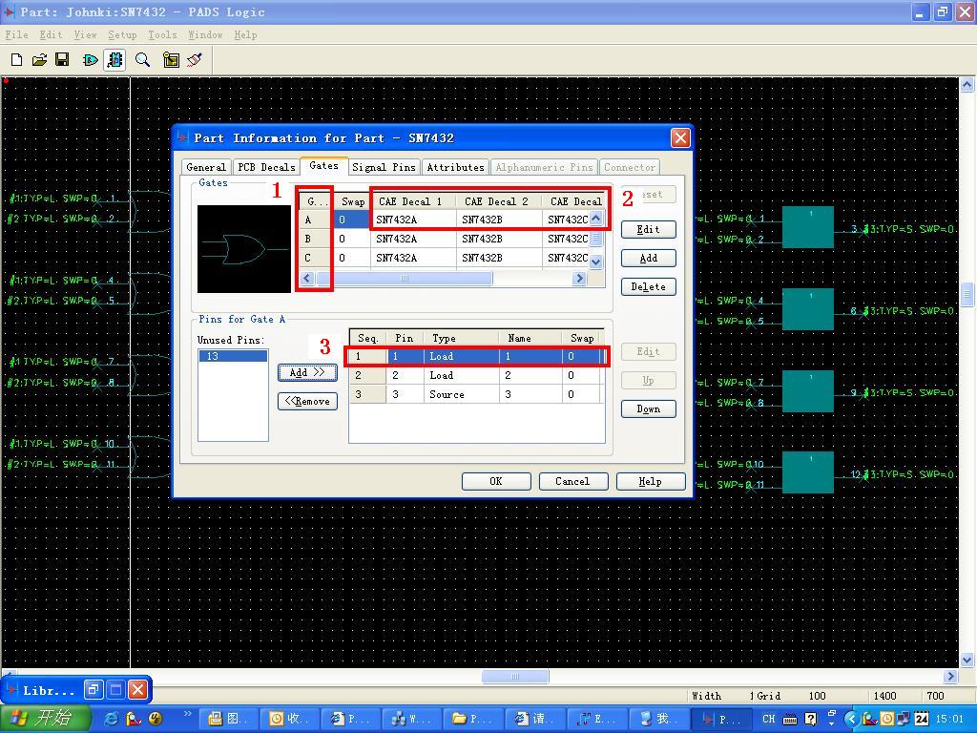
Task: Switch to the PCB Decals tab
Action: pyautogui.click(x=267, y=167)
